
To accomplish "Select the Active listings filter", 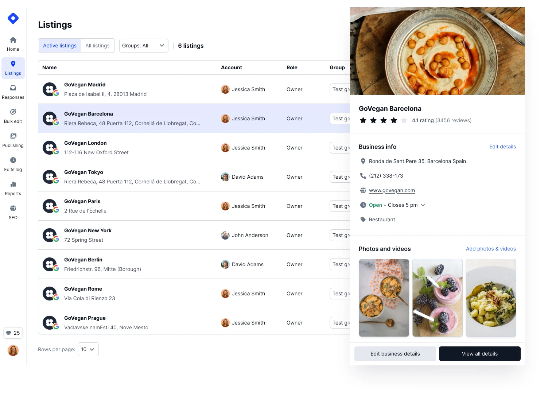I will 59,45.
